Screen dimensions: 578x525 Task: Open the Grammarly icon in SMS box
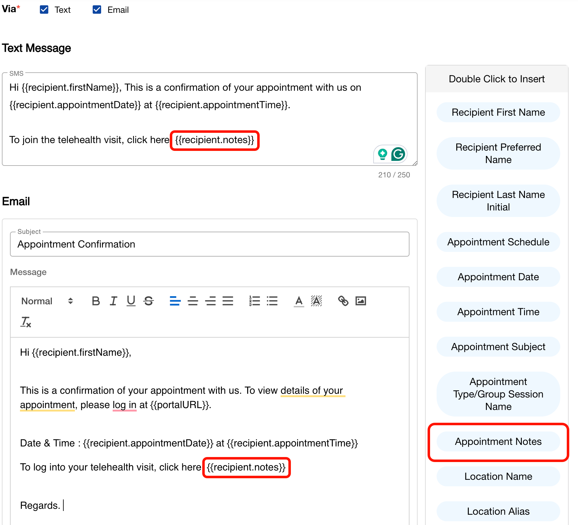[x=398, y=154]
